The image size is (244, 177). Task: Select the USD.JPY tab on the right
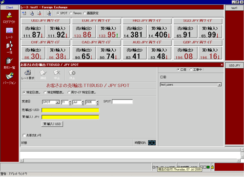point(234,65)
